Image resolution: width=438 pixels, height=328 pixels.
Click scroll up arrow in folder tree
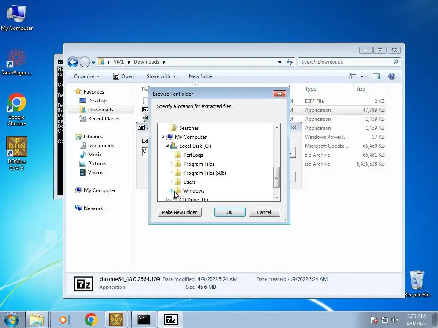277,127
